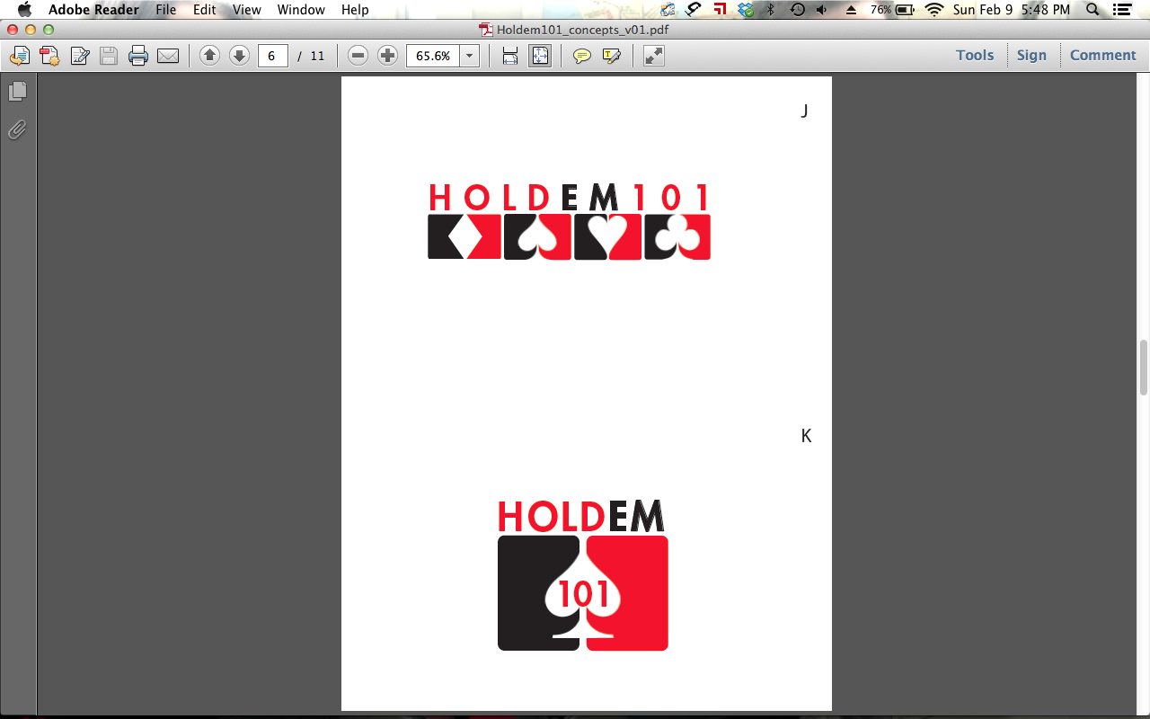Go to the previous page using up arrow
The image size is (1150, 719).
[x=209, y=56]
